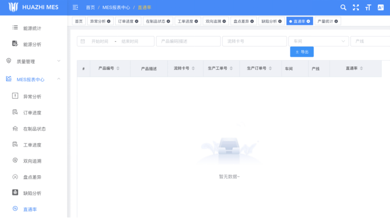This screenshot has width=390, height=218.
Task: Focus the 产品编码|描述 input field
Action: 188,41
